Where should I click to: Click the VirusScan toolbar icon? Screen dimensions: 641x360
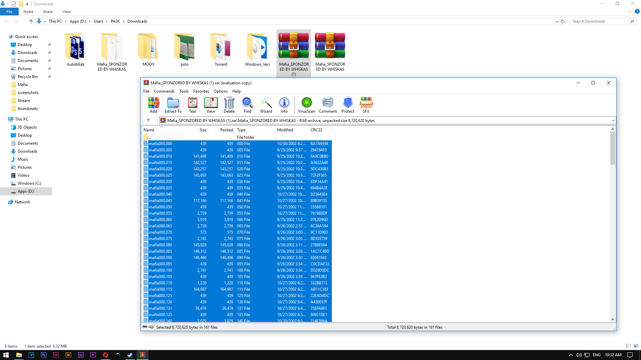tap(306, 105)
